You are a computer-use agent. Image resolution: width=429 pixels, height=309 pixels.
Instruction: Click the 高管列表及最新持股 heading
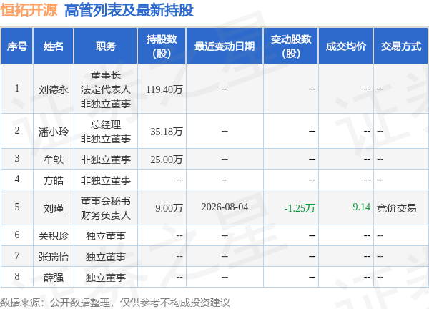[129, 11]
